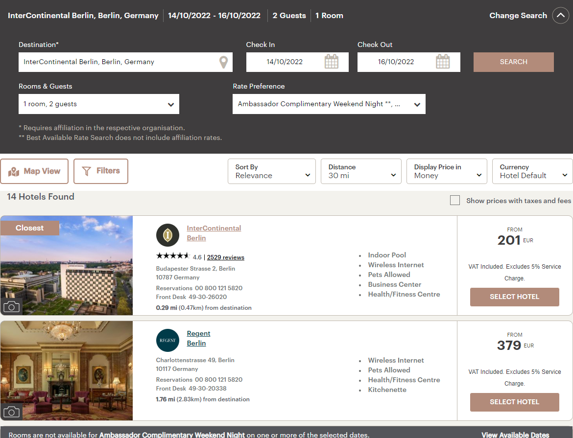This screenshot has width=573, height=438.
Task: Open the Rate Preference dropdown
Action: click(329, 104)
